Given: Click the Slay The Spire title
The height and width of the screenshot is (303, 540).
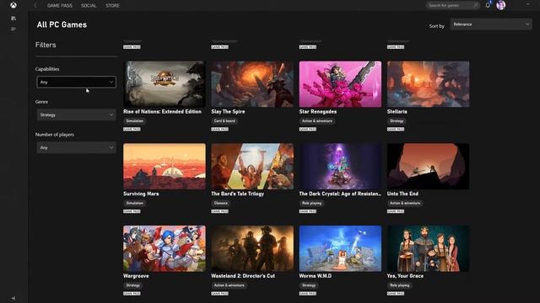Looking at the screenshot, I should (228, 112).
